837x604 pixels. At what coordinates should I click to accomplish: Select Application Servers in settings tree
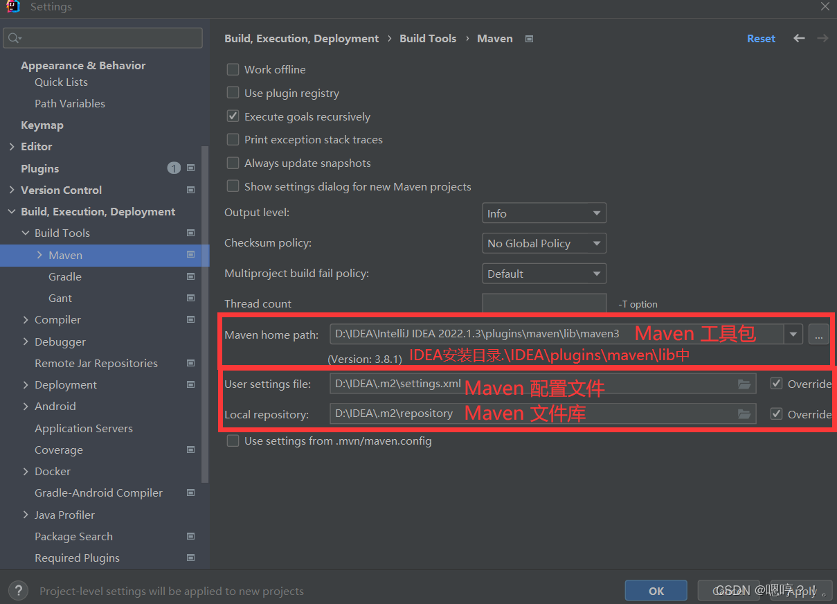84,428
